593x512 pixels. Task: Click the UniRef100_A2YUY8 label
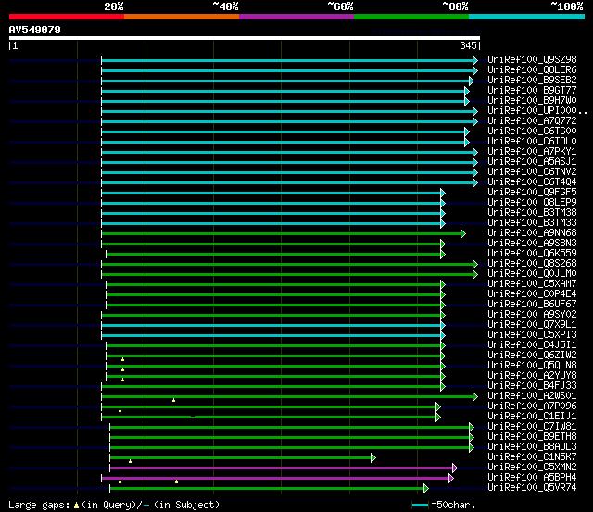coord(532,376)
